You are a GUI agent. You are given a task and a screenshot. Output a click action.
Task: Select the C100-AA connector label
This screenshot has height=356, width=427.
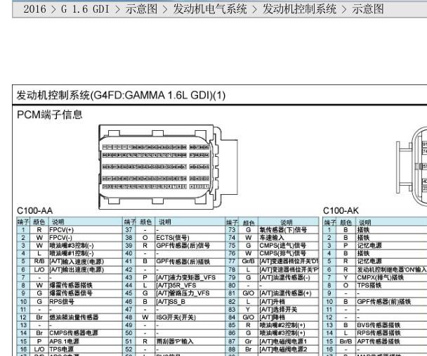pos(34,210)
